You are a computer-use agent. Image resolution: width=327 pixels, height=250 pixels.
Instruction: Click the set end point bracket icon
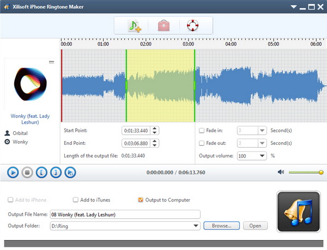(56, 173)
